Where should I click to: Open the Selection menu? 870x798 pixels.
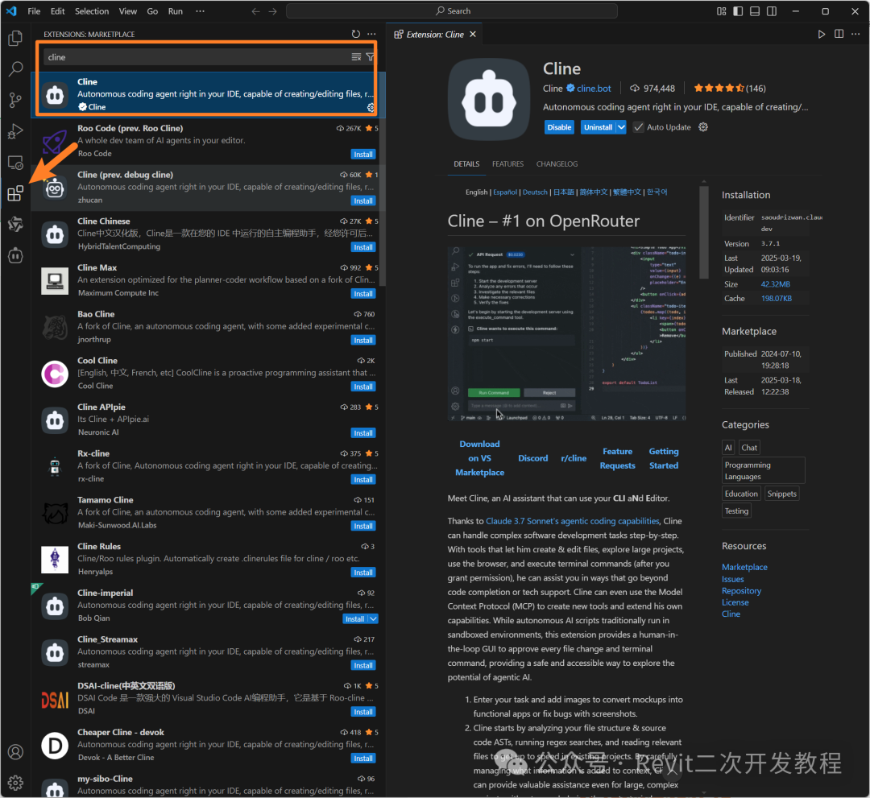tap(92, 11)
